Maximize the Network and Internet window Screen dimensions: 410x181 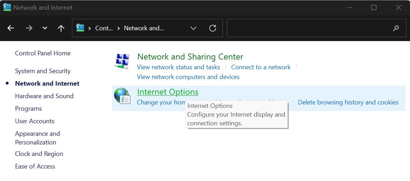374,8
